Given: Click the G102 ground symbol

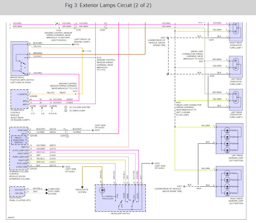Looking at the screenshot, I should coord(73,44).
